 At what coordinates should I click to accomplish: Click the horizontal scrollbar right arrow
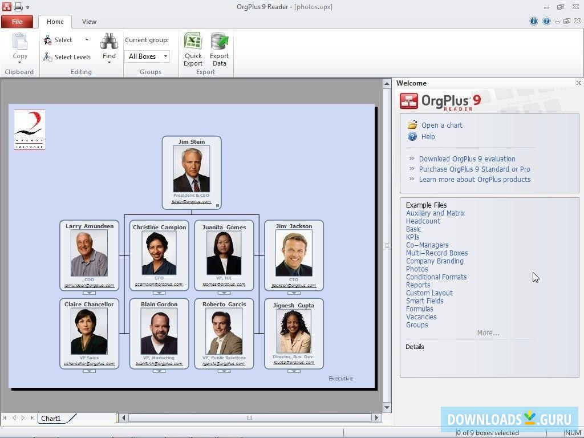coord(376,418)
